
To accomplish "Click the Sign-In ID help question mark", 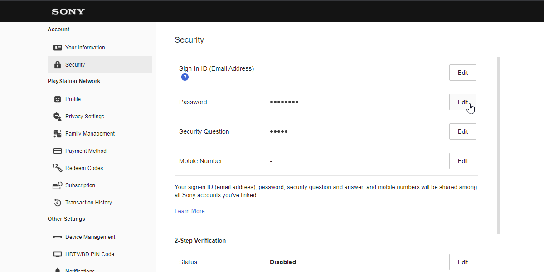I will (x=185, y=77).
